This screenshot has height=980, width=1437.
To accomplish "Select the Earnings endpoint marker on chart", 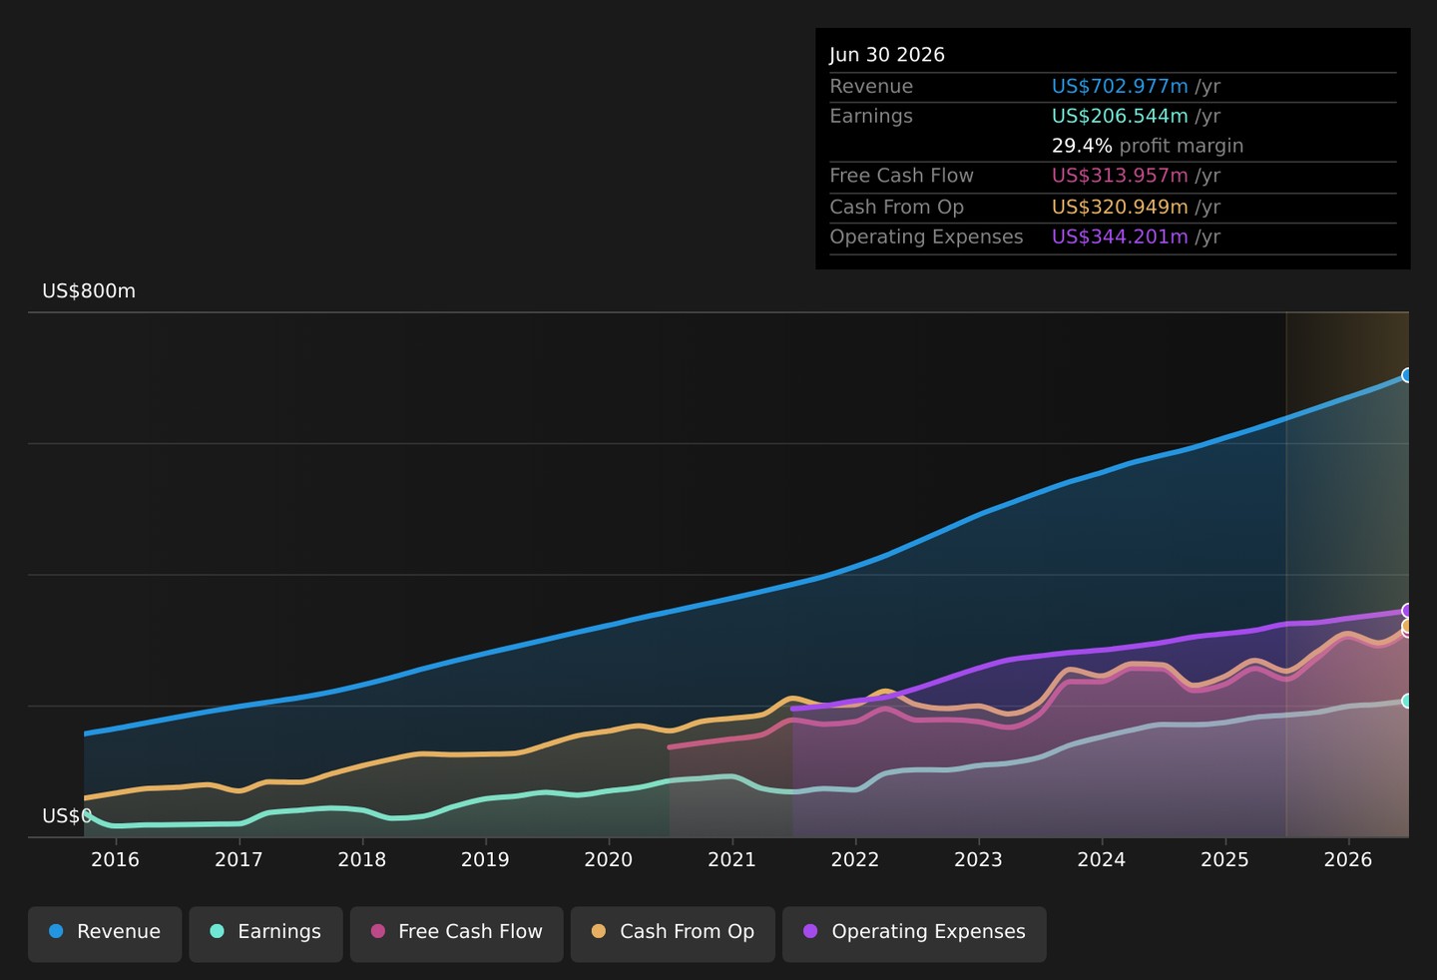I will click(x=1408, y=702).
